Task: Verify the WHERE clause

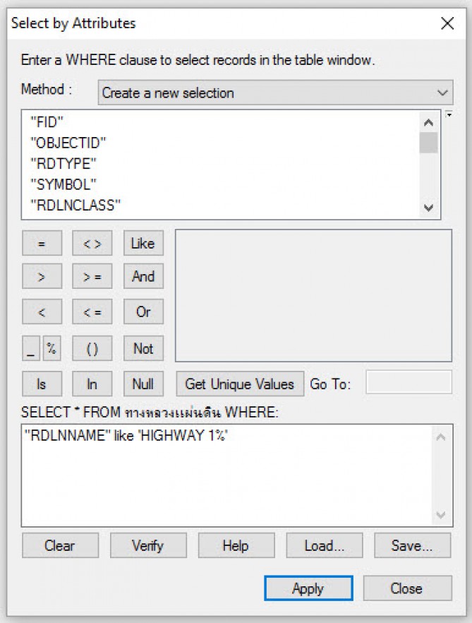Action: pos(148,545)
